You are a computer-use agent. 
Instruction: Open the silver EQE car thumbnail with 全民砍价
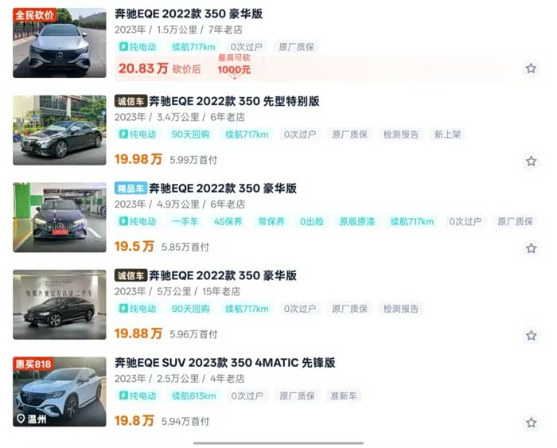tap(60, 43)
